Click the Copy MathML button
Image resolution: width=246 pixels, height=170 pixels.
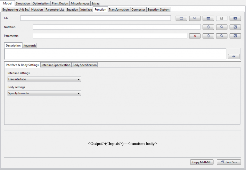(201, 162)
